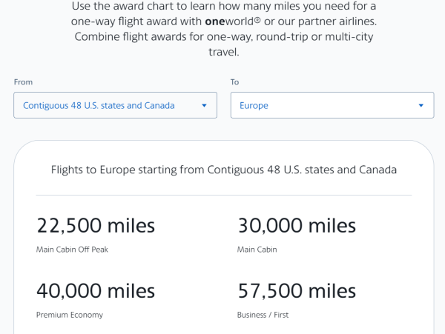445x334 pixels.
Task: Click the 'To' field label
Action: click(236, 82)
